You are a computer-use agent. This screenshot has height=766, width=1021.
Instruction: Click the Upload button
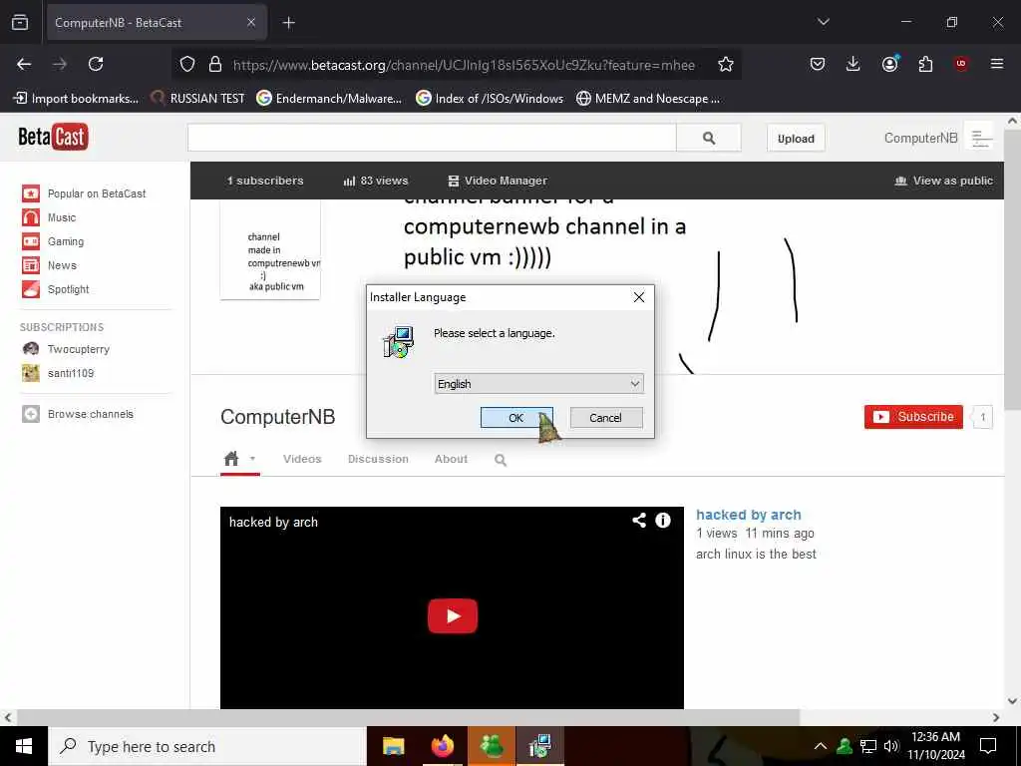click(796, 138)
